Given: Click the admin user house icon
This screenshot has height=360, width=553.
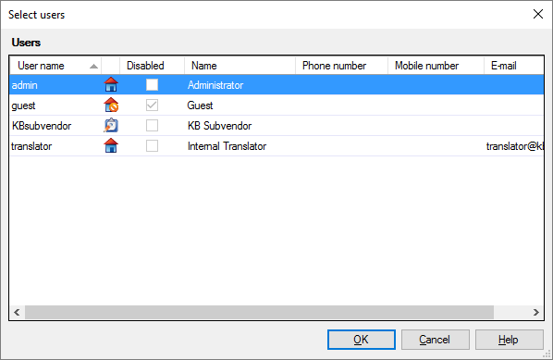Looking at the screenshot, I should 111,85.
